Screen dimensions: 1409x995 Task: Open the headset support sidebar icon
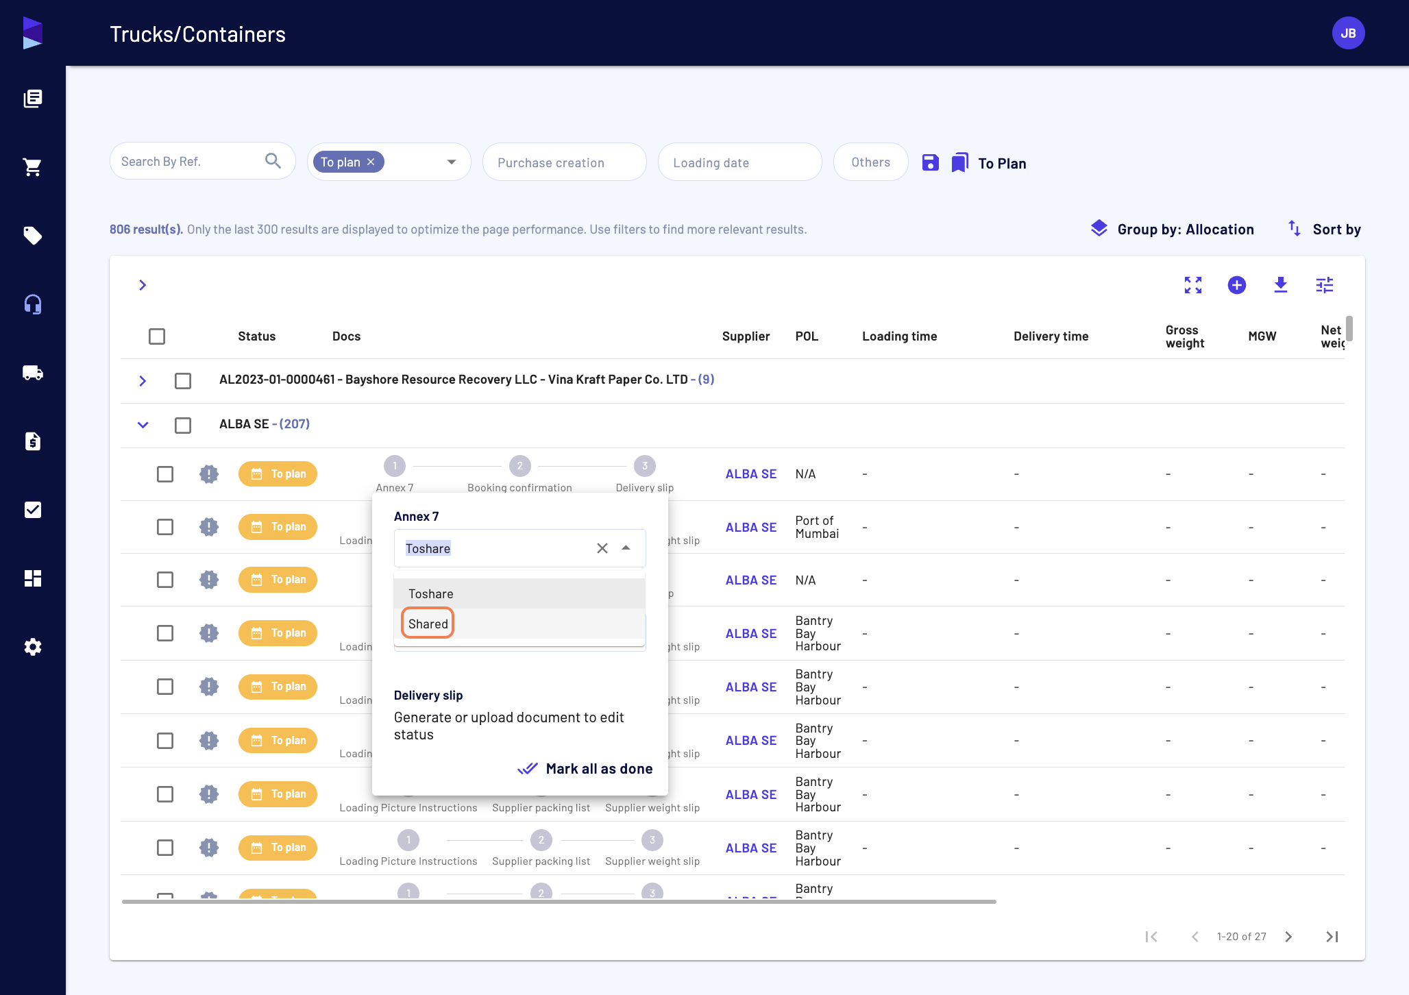pyautogui.click(x=33, y=304)
